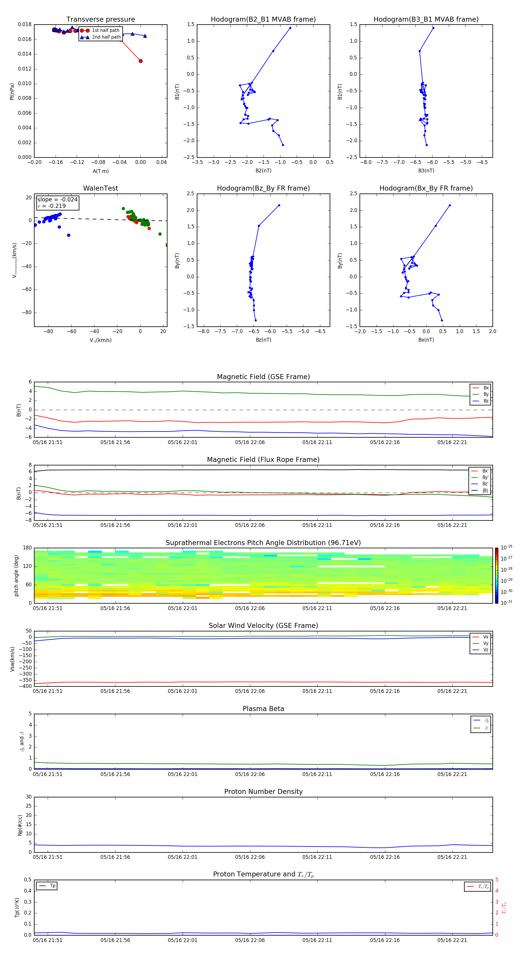
Task: Click the Np(#/cc) y-axis label
Action: (20, 825)
